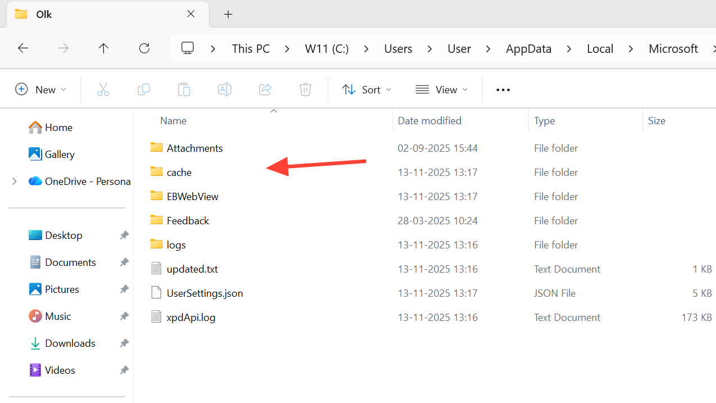Click AppData in the breadcrumb path
The height and width of the screenshot is (403, 716).
pos(528,49)
